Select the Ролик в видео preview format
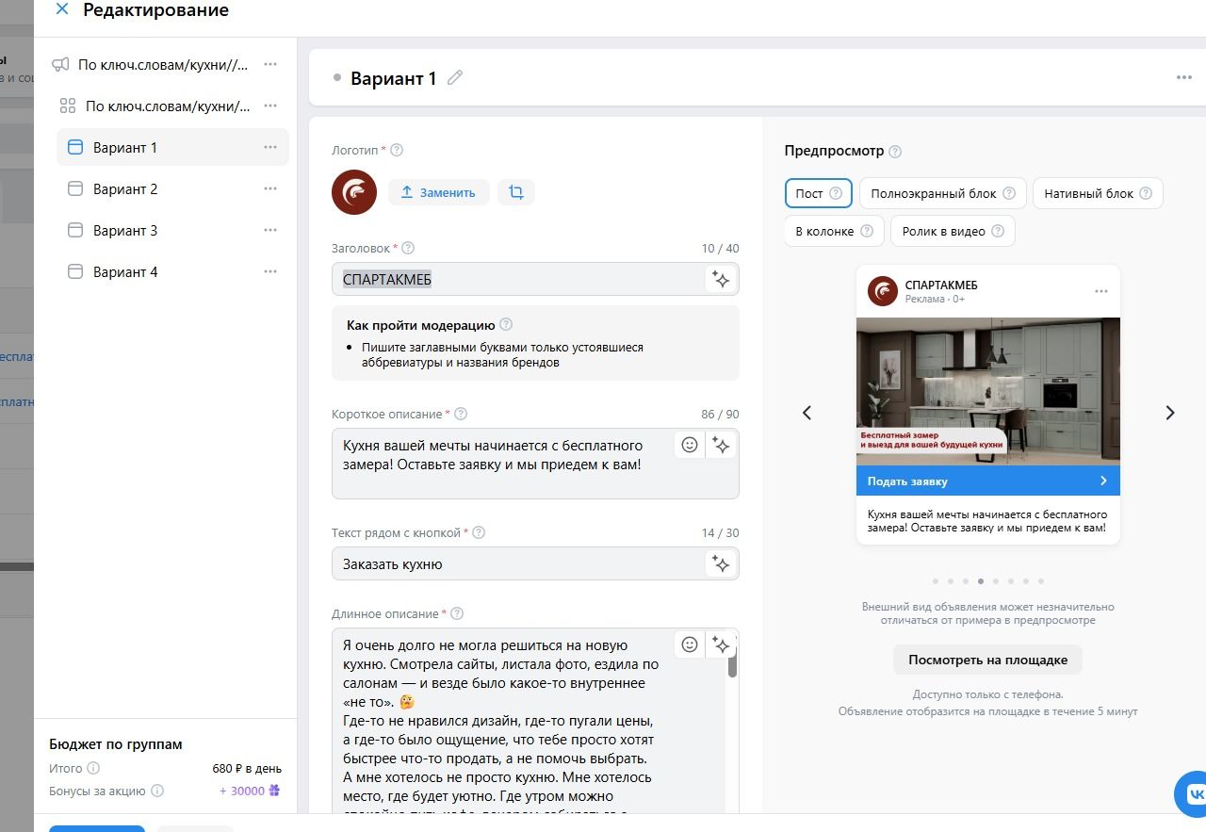 (x=953, y=231)
